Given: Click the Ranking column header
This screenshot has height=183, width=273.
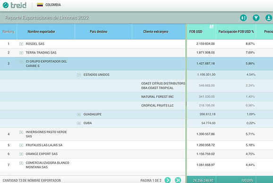Looking at the screenshot, I should click(x=8, y=32).
